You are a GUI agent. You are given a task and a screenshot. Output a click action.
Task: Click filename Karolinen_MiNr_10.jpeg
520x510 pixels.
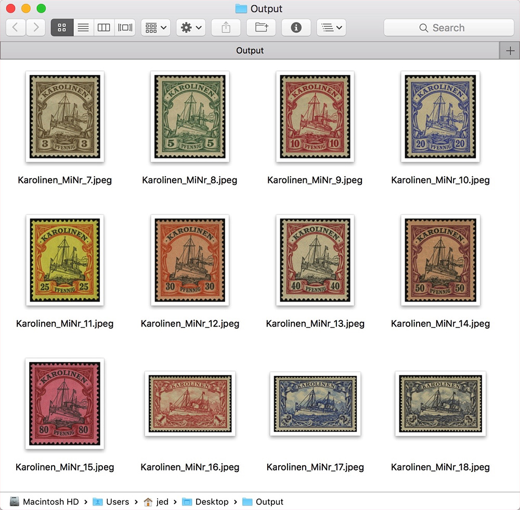pos(440,180)
